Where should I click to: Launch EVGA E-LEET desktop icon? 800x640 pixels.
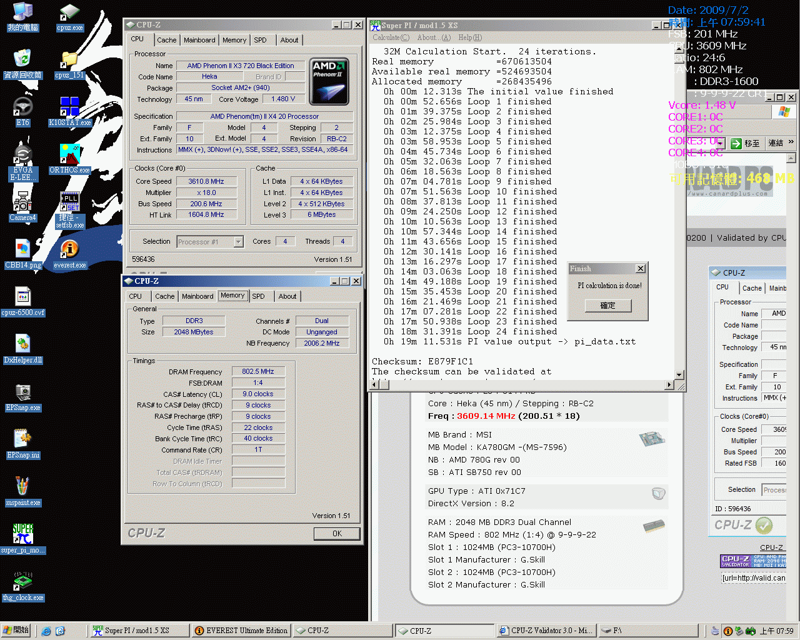22,162
